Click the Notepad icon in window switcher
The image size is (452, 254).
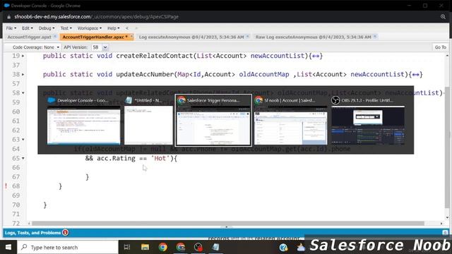pos(129,100)
